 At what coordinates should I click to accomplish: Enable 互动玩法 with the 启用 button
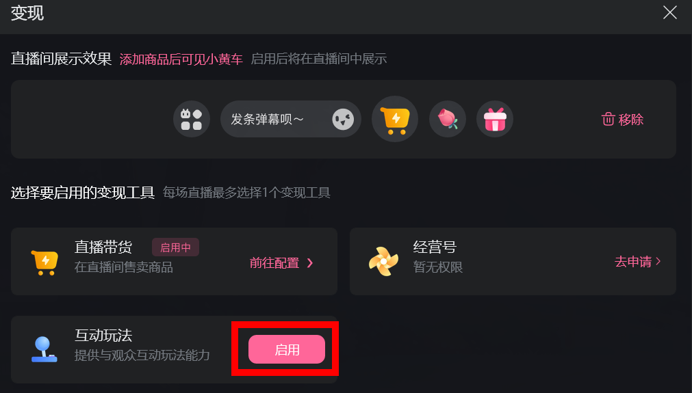click(287, 349)
